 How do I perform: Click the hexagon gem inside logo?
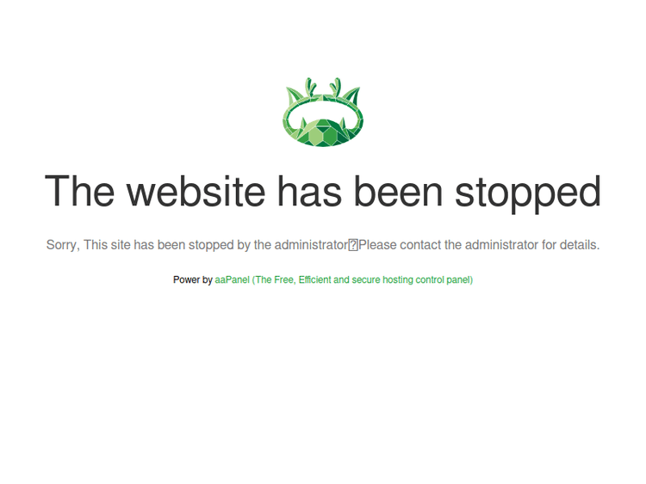click(x=323, y=132)
